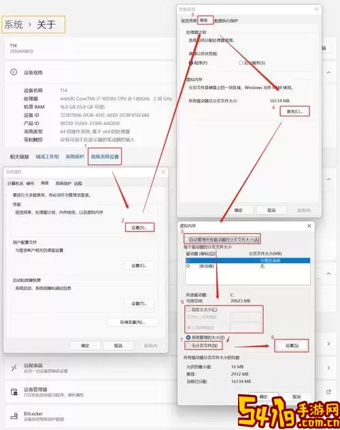Click 确定 in 性能选项 dialog
This screenshot has width=340, height=430.
point(239,210)
